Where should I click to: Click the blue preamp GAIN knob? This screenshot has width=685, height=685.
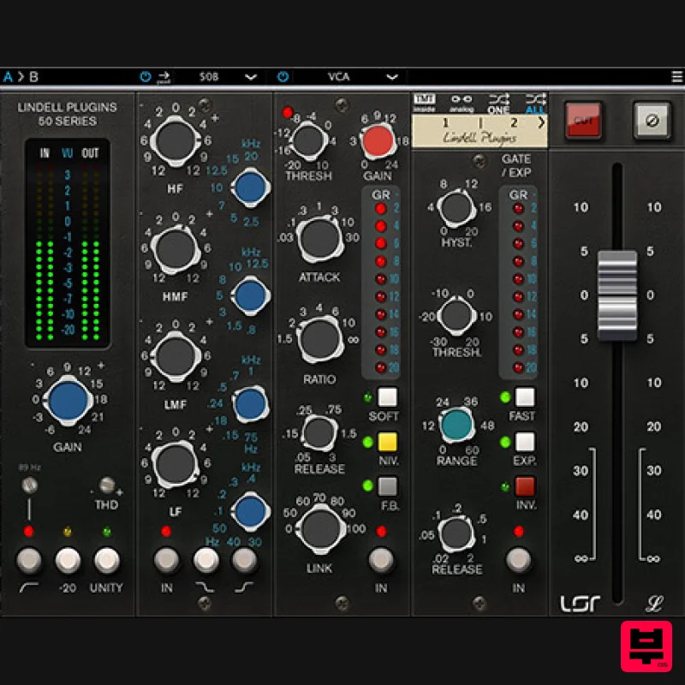tap(68, 400)
